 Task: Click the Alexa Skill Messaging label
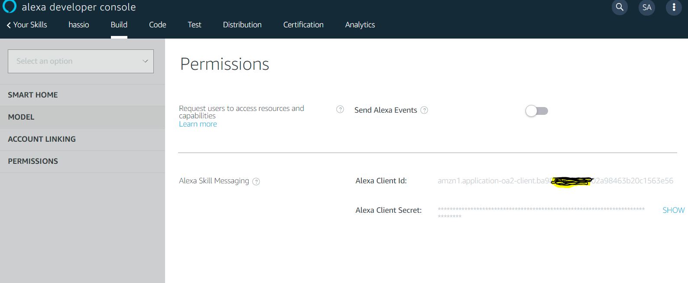click(214, 181)
